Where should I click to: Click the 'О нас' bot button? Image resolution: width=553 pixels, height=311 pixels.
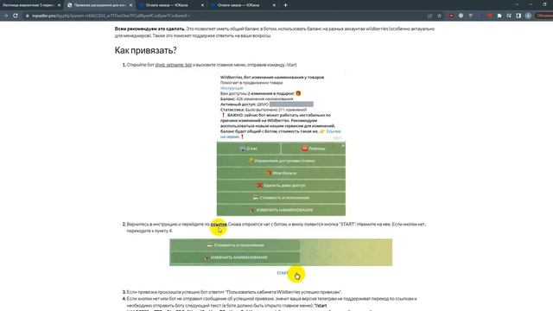point(249,149)
